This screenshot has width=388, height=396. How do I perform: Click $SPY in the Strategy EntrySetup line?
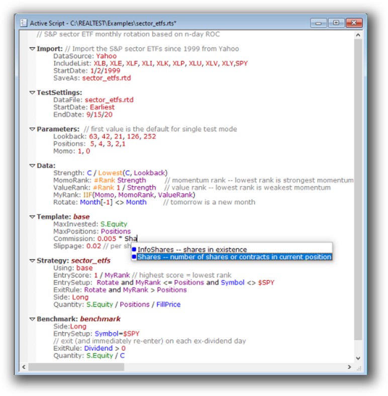coord(266,283)
